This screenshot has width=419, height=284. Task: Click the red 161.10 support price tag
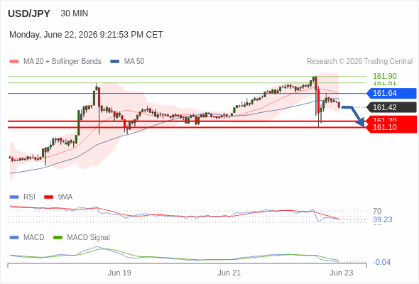coord(392,127)
